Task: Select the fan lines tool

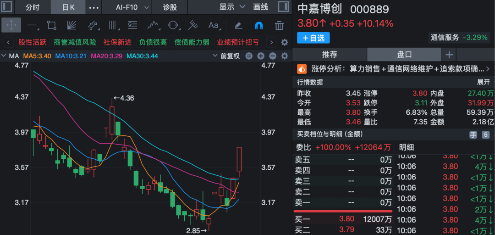Action: (71, 25)
